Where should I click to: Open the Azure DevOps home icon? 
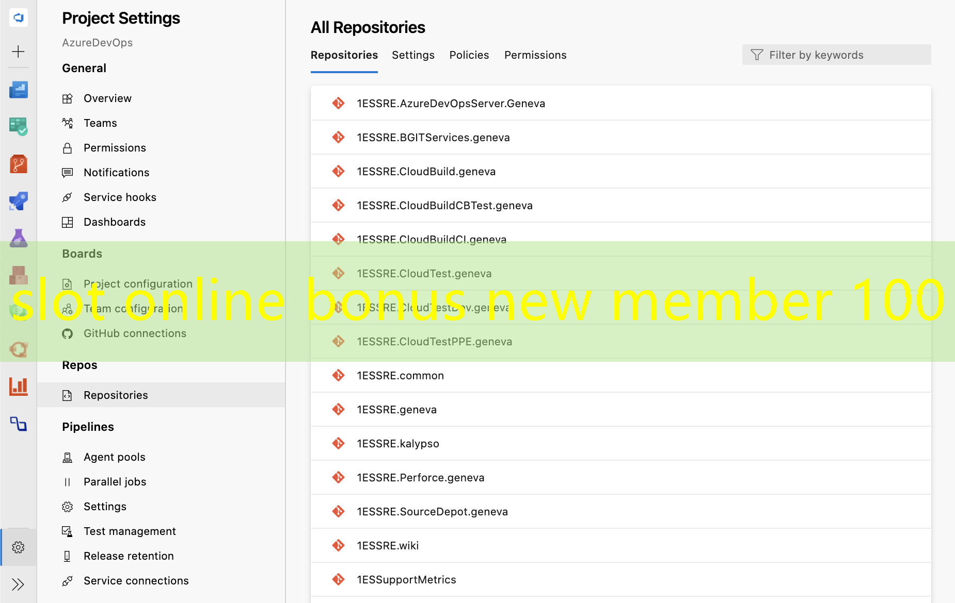click(x=19, y=17)
